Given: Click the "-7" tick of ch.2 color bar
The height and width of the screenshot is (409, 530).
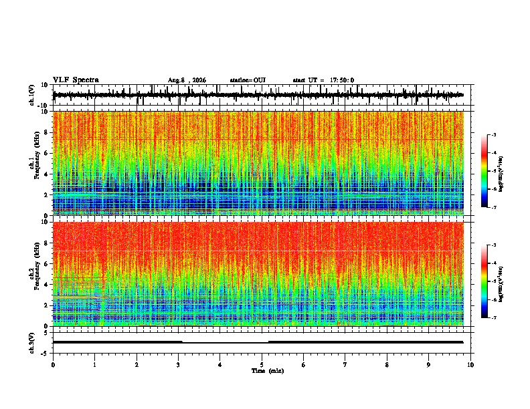Looking at the screenshot, I should [494, 318].
